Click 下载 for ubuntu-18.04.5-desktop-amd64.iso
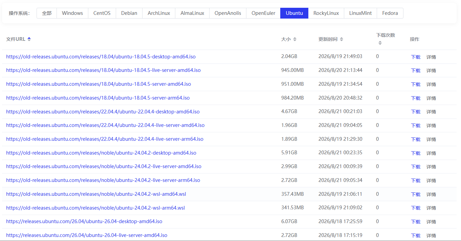Screen dimensions: 461x241 [x=416, y=57]
